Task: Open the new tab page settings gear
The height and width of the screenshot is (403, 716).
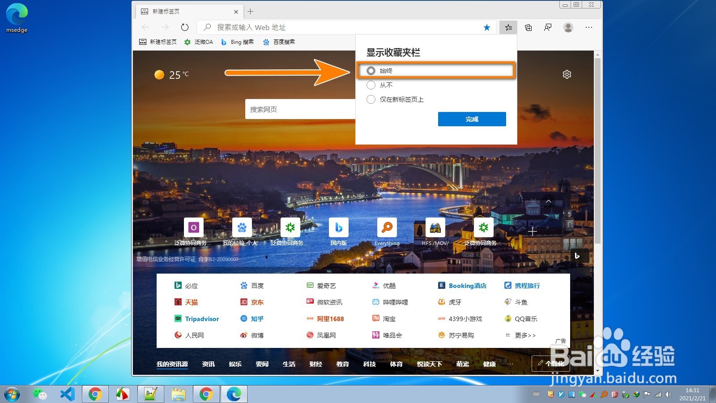Action: point(567,74)
